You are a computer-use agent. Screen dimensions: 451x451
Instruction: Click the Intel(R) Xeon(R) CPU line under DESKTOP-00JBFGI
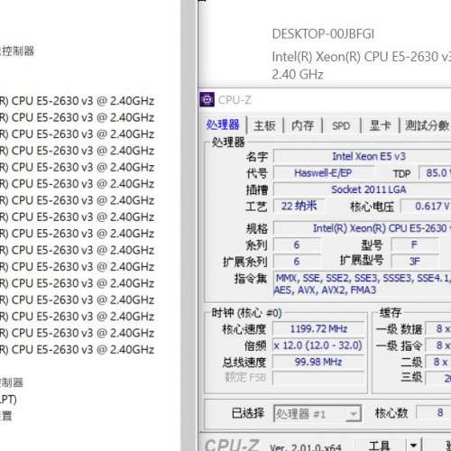click(x=362, y=57)
